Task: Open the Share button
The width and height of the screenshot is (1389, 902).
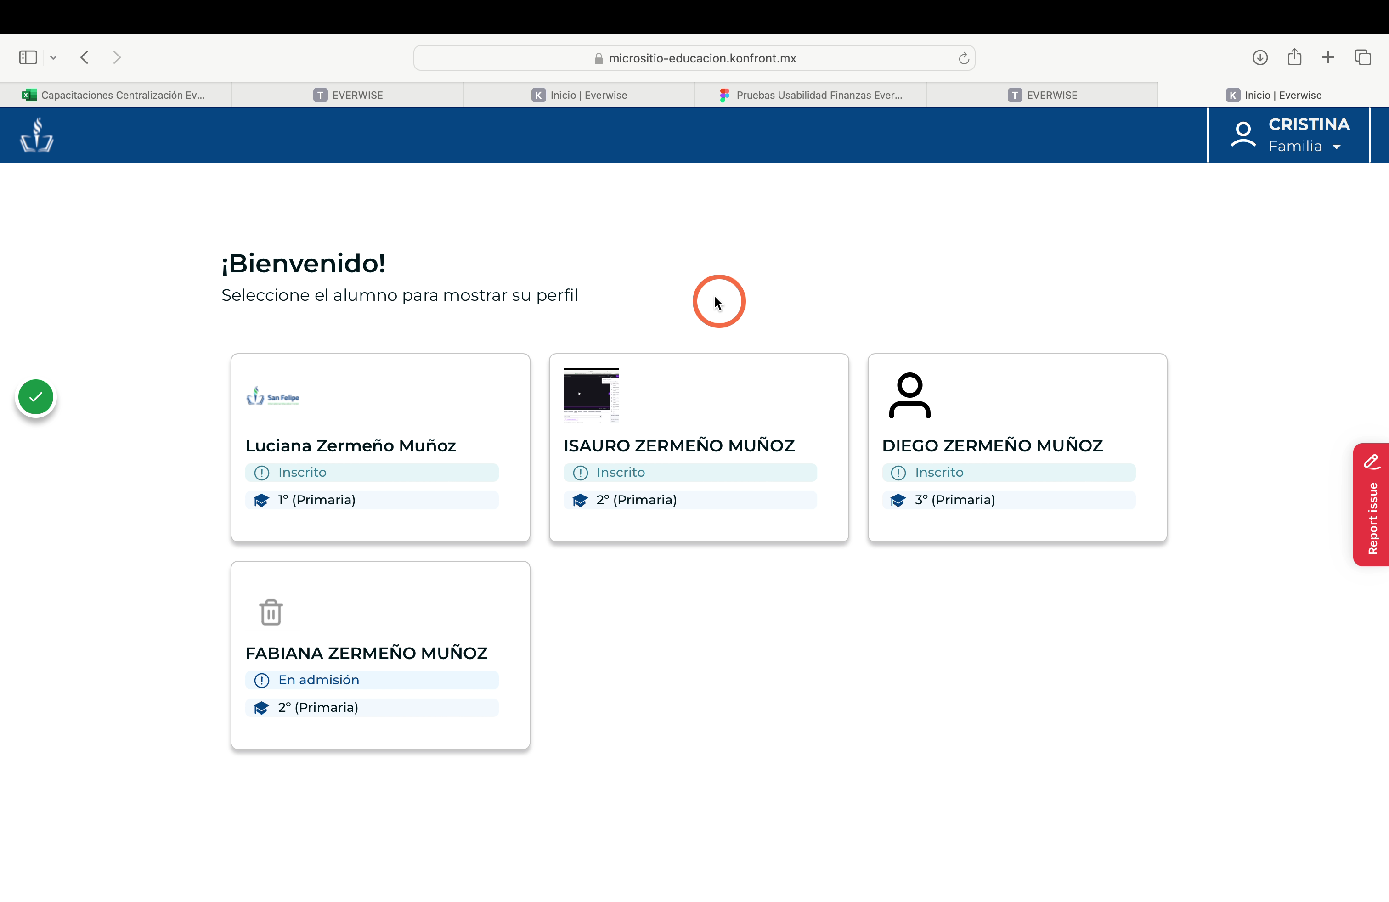Action: tap(1294, 56)
